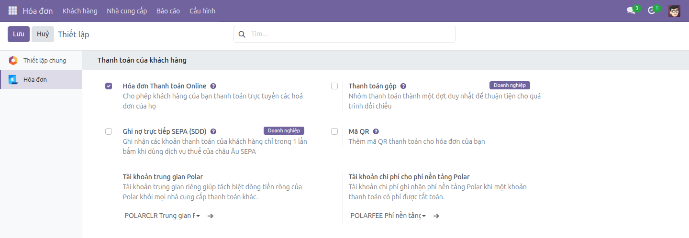The width and height of the screenshot is (689, 238).
Task: Open the Báo cáo menu
Action: click(x=168, y=11)
